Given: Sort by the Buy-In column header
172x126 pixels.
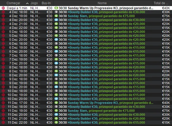Looking at the screenshot, I should [46, 3].
